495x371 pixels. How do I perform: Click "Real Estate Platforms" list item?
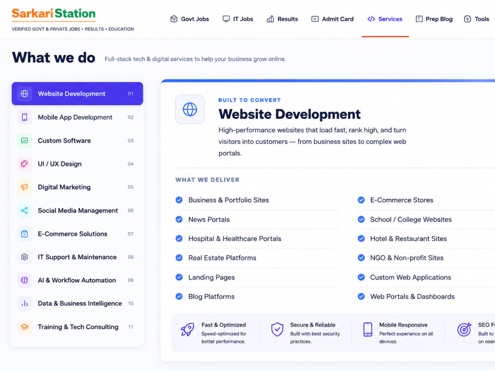pos(222,258)
